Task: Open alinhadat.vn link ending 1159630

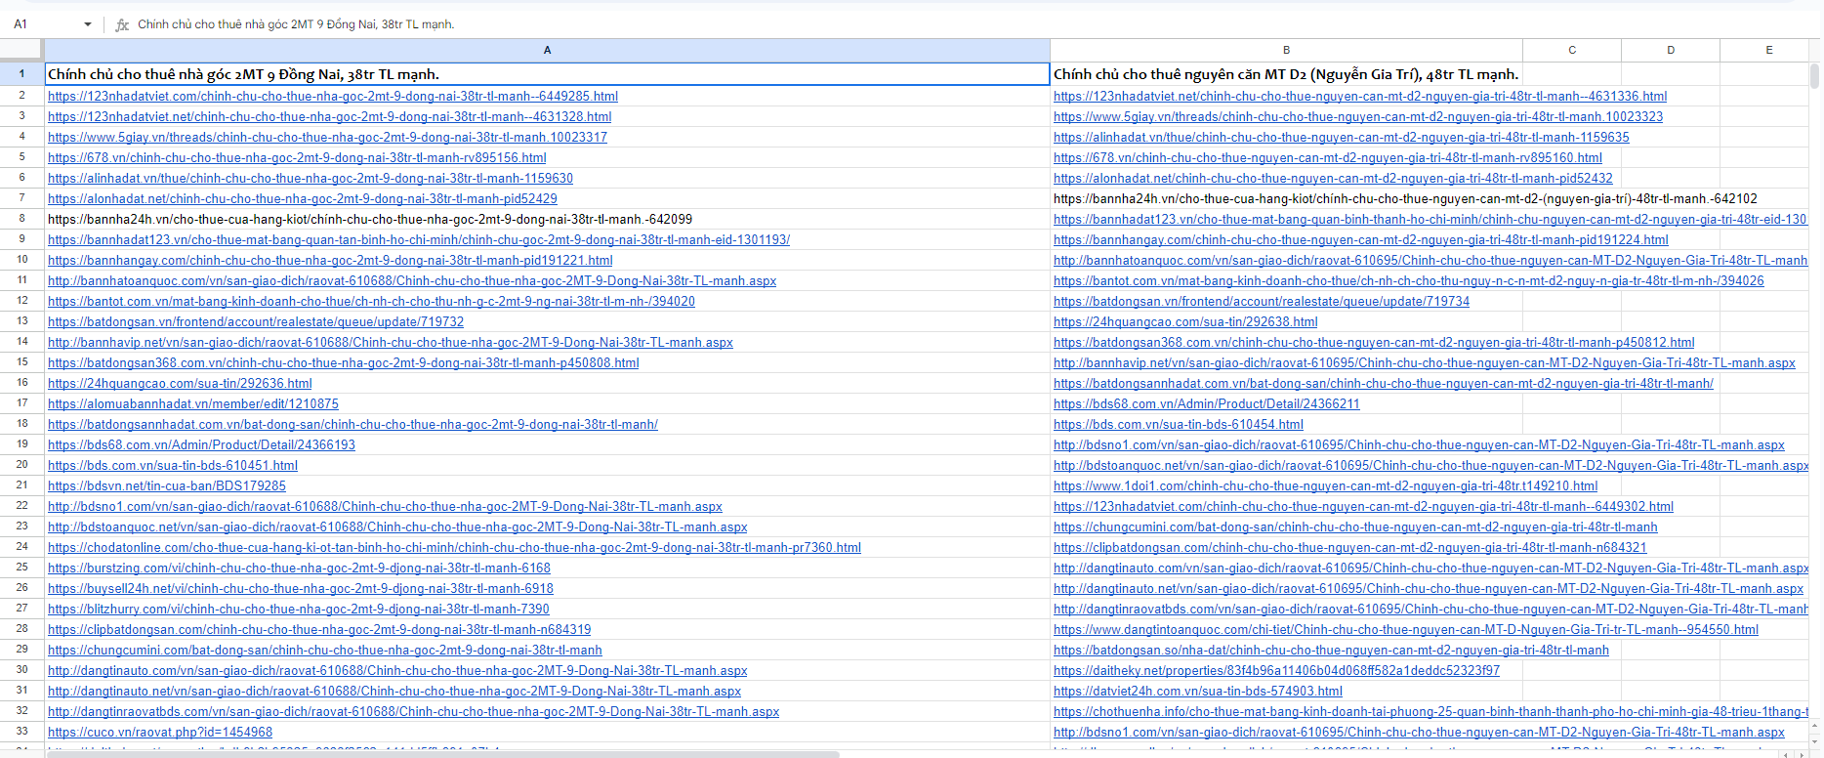Action: pyautogui.click(x=311, y=178)
